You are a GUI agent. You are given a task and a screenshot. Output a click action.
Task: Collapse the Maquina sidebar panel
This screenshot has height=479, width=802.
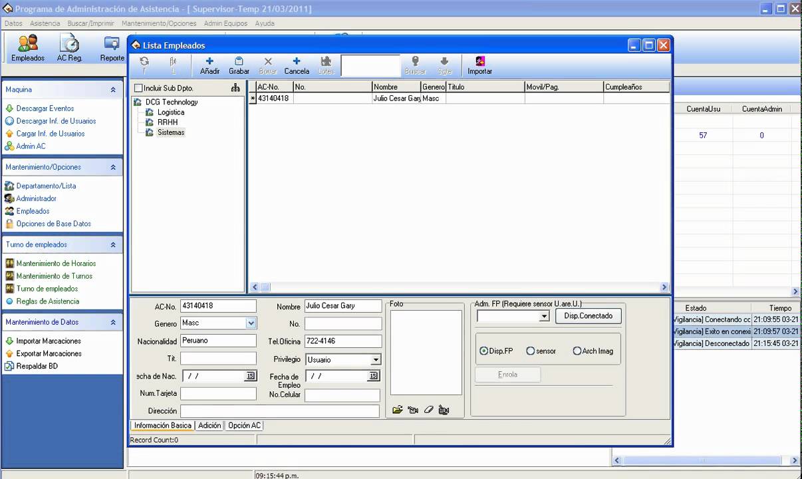pyautogui.click(x=113, y=90)
